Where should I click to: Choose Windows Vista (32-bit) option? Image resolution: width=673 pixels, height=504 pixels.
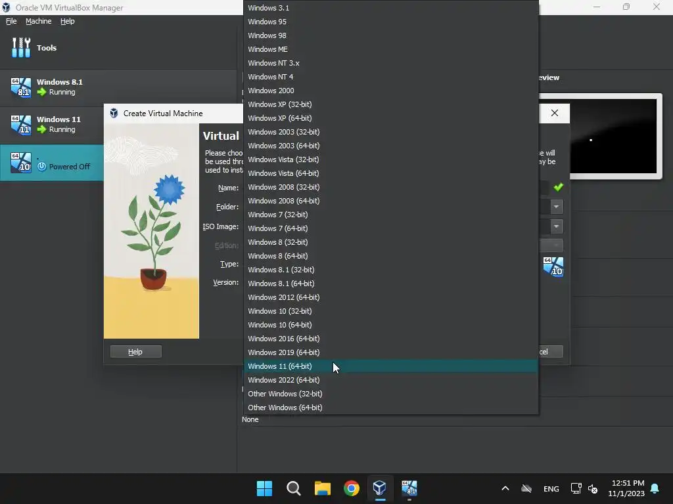tap(391, 159)
